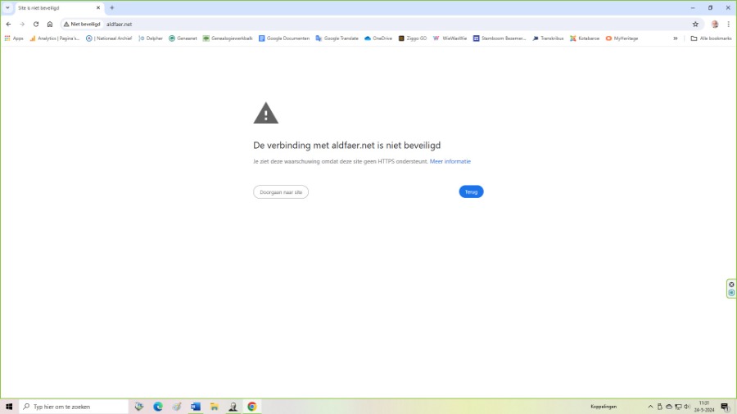Open the Apps shortcut in bookmarks bar
This screenshot has height=414, width=737.
pyautogui.click(x=14, y=38)
